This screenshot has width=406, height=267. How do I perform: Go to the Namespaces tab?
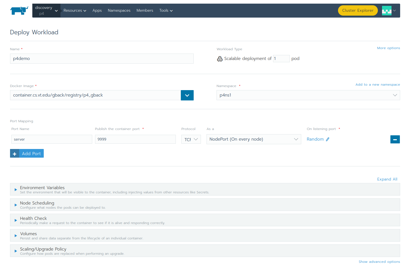(x=119, y=11)
